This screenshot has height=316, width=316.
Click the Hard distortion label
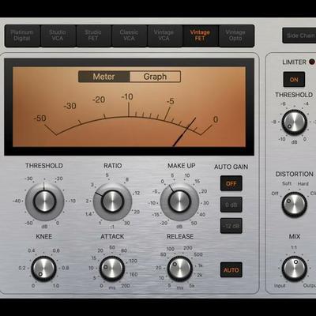[303, 183]
